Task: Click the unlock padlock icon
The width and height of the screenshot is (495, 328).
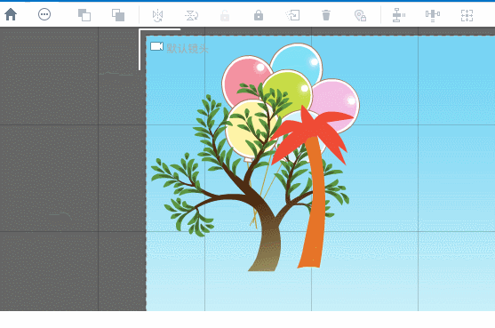Action: [x=225, y=15]
